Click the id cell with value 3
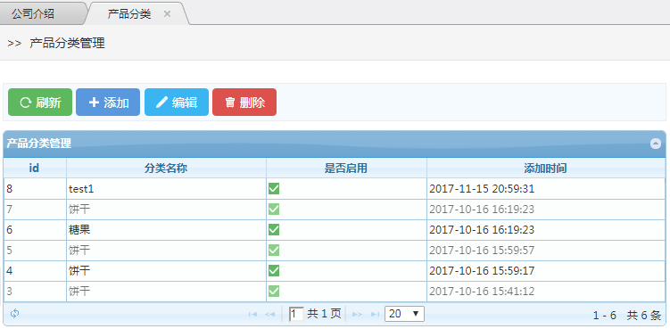Viewport: 670px width, 329px height. (35, 292)
